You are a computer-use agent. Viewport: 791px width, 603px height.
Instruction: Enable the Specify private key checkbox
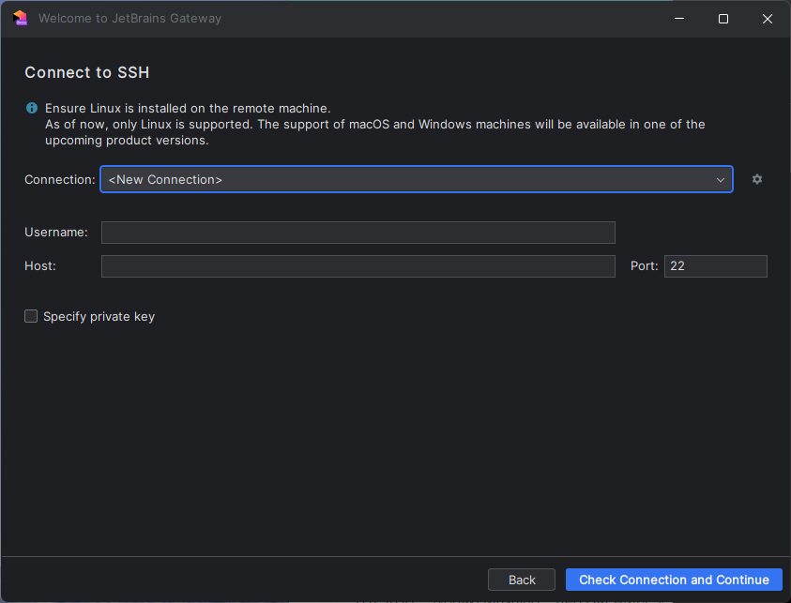point(31,316)
